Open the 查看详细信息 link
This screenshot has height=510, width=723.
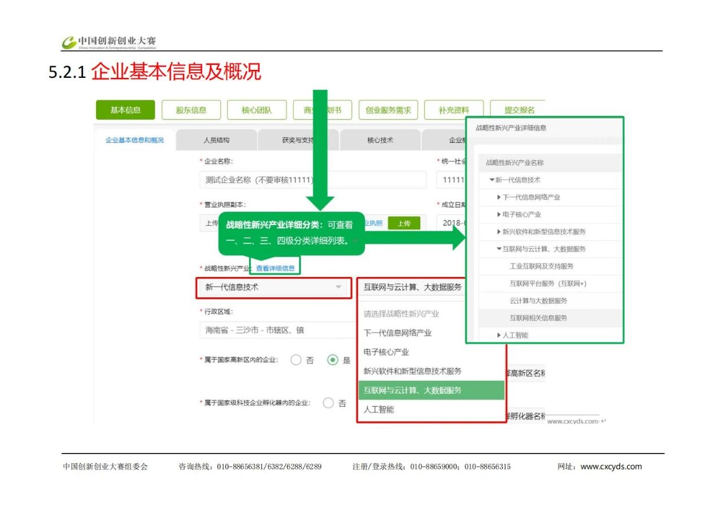(x=275, y=268)
